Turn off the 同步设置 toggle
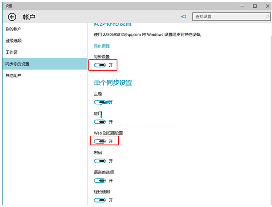This screenshot has height=207, width=272. tap(100, 65)
